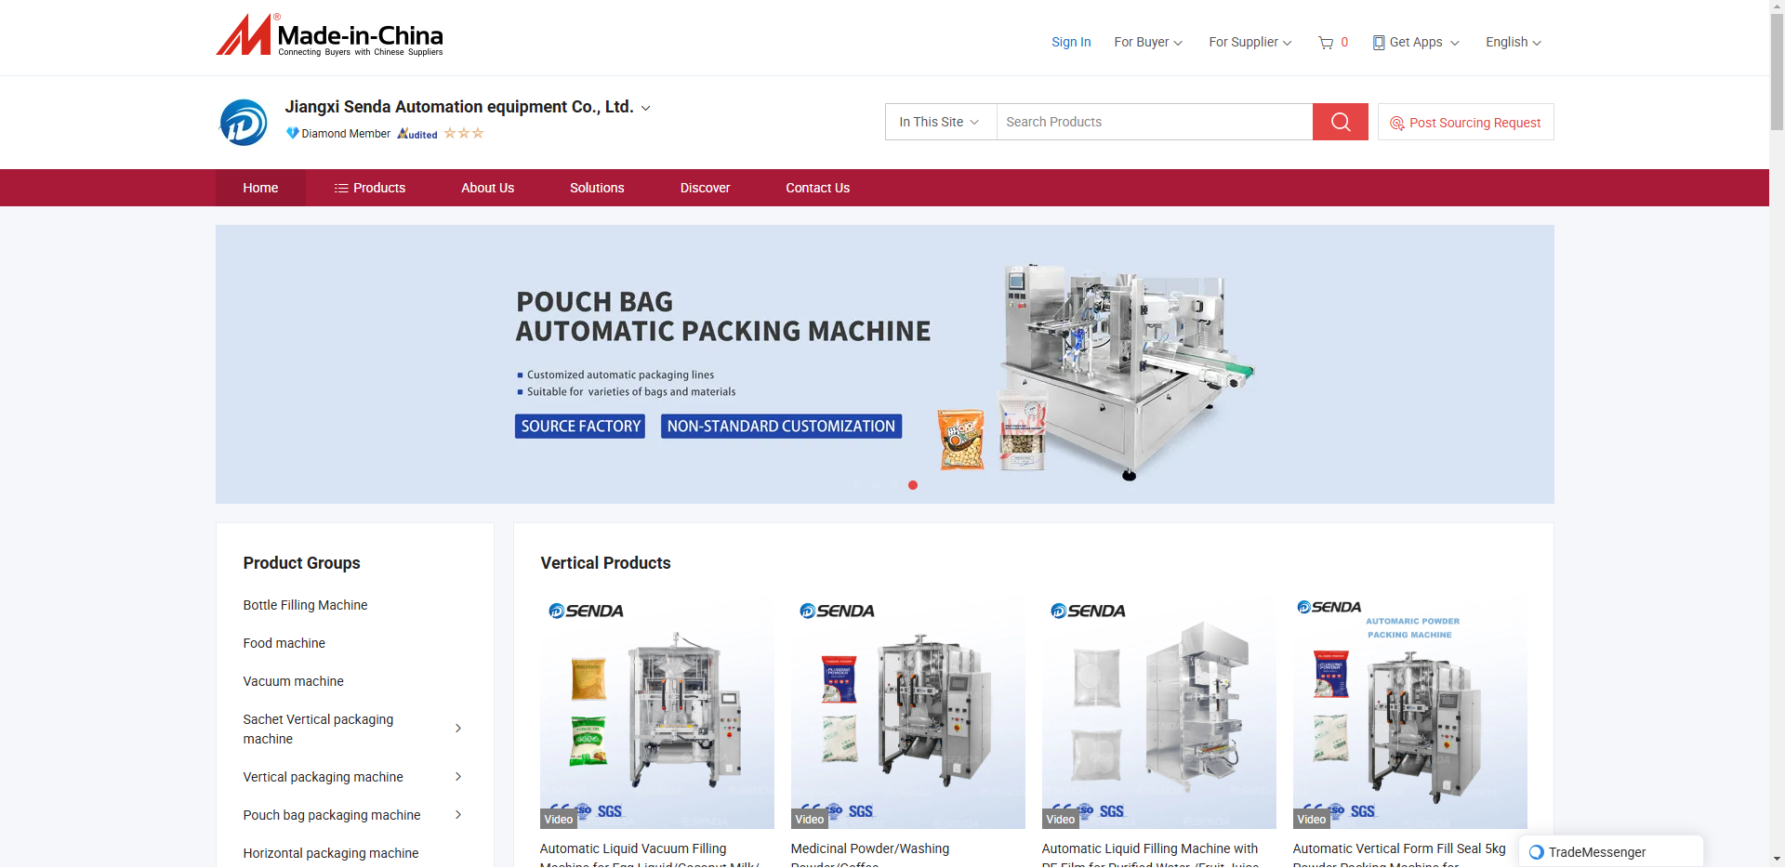This screenshot has height=868, width=1785.
Task: Click Video badge on Automatic Liquid Vacuum Filling
Action: (559, 819)
